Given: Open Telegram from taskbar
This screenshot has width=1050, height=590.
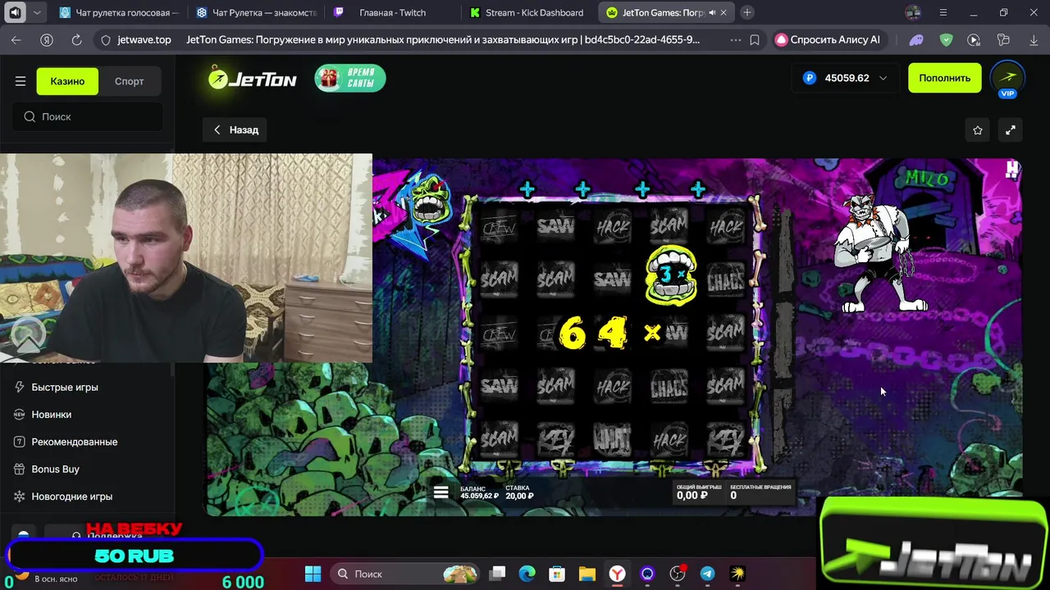Looking at the screenshot, I should [x=707, y=574].
